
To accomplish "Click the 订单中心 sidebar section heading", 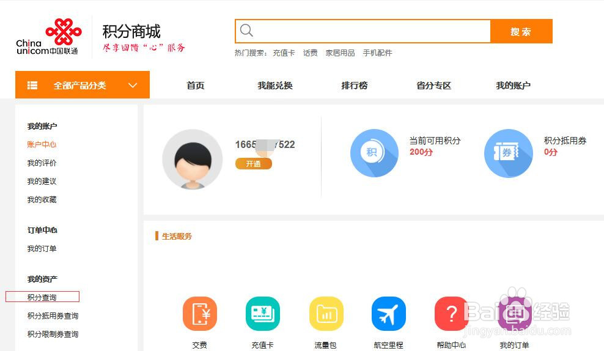I will point(42,231).
